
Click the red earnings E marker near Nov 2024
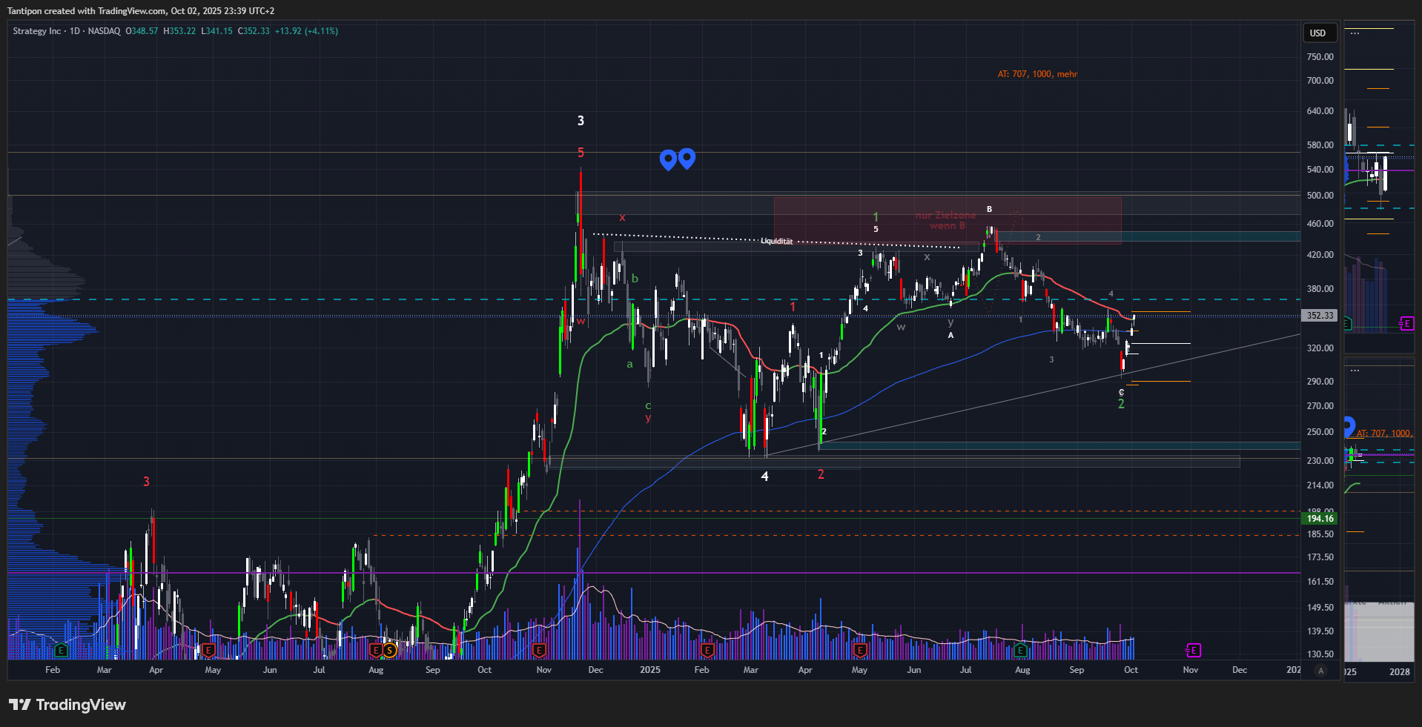pyautogui.click(x=539, y=651)
